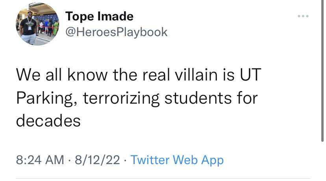Click the word "terrorizing" in the tweet
The height and width of the screenshot is (181, 326).
pos(121,98)
